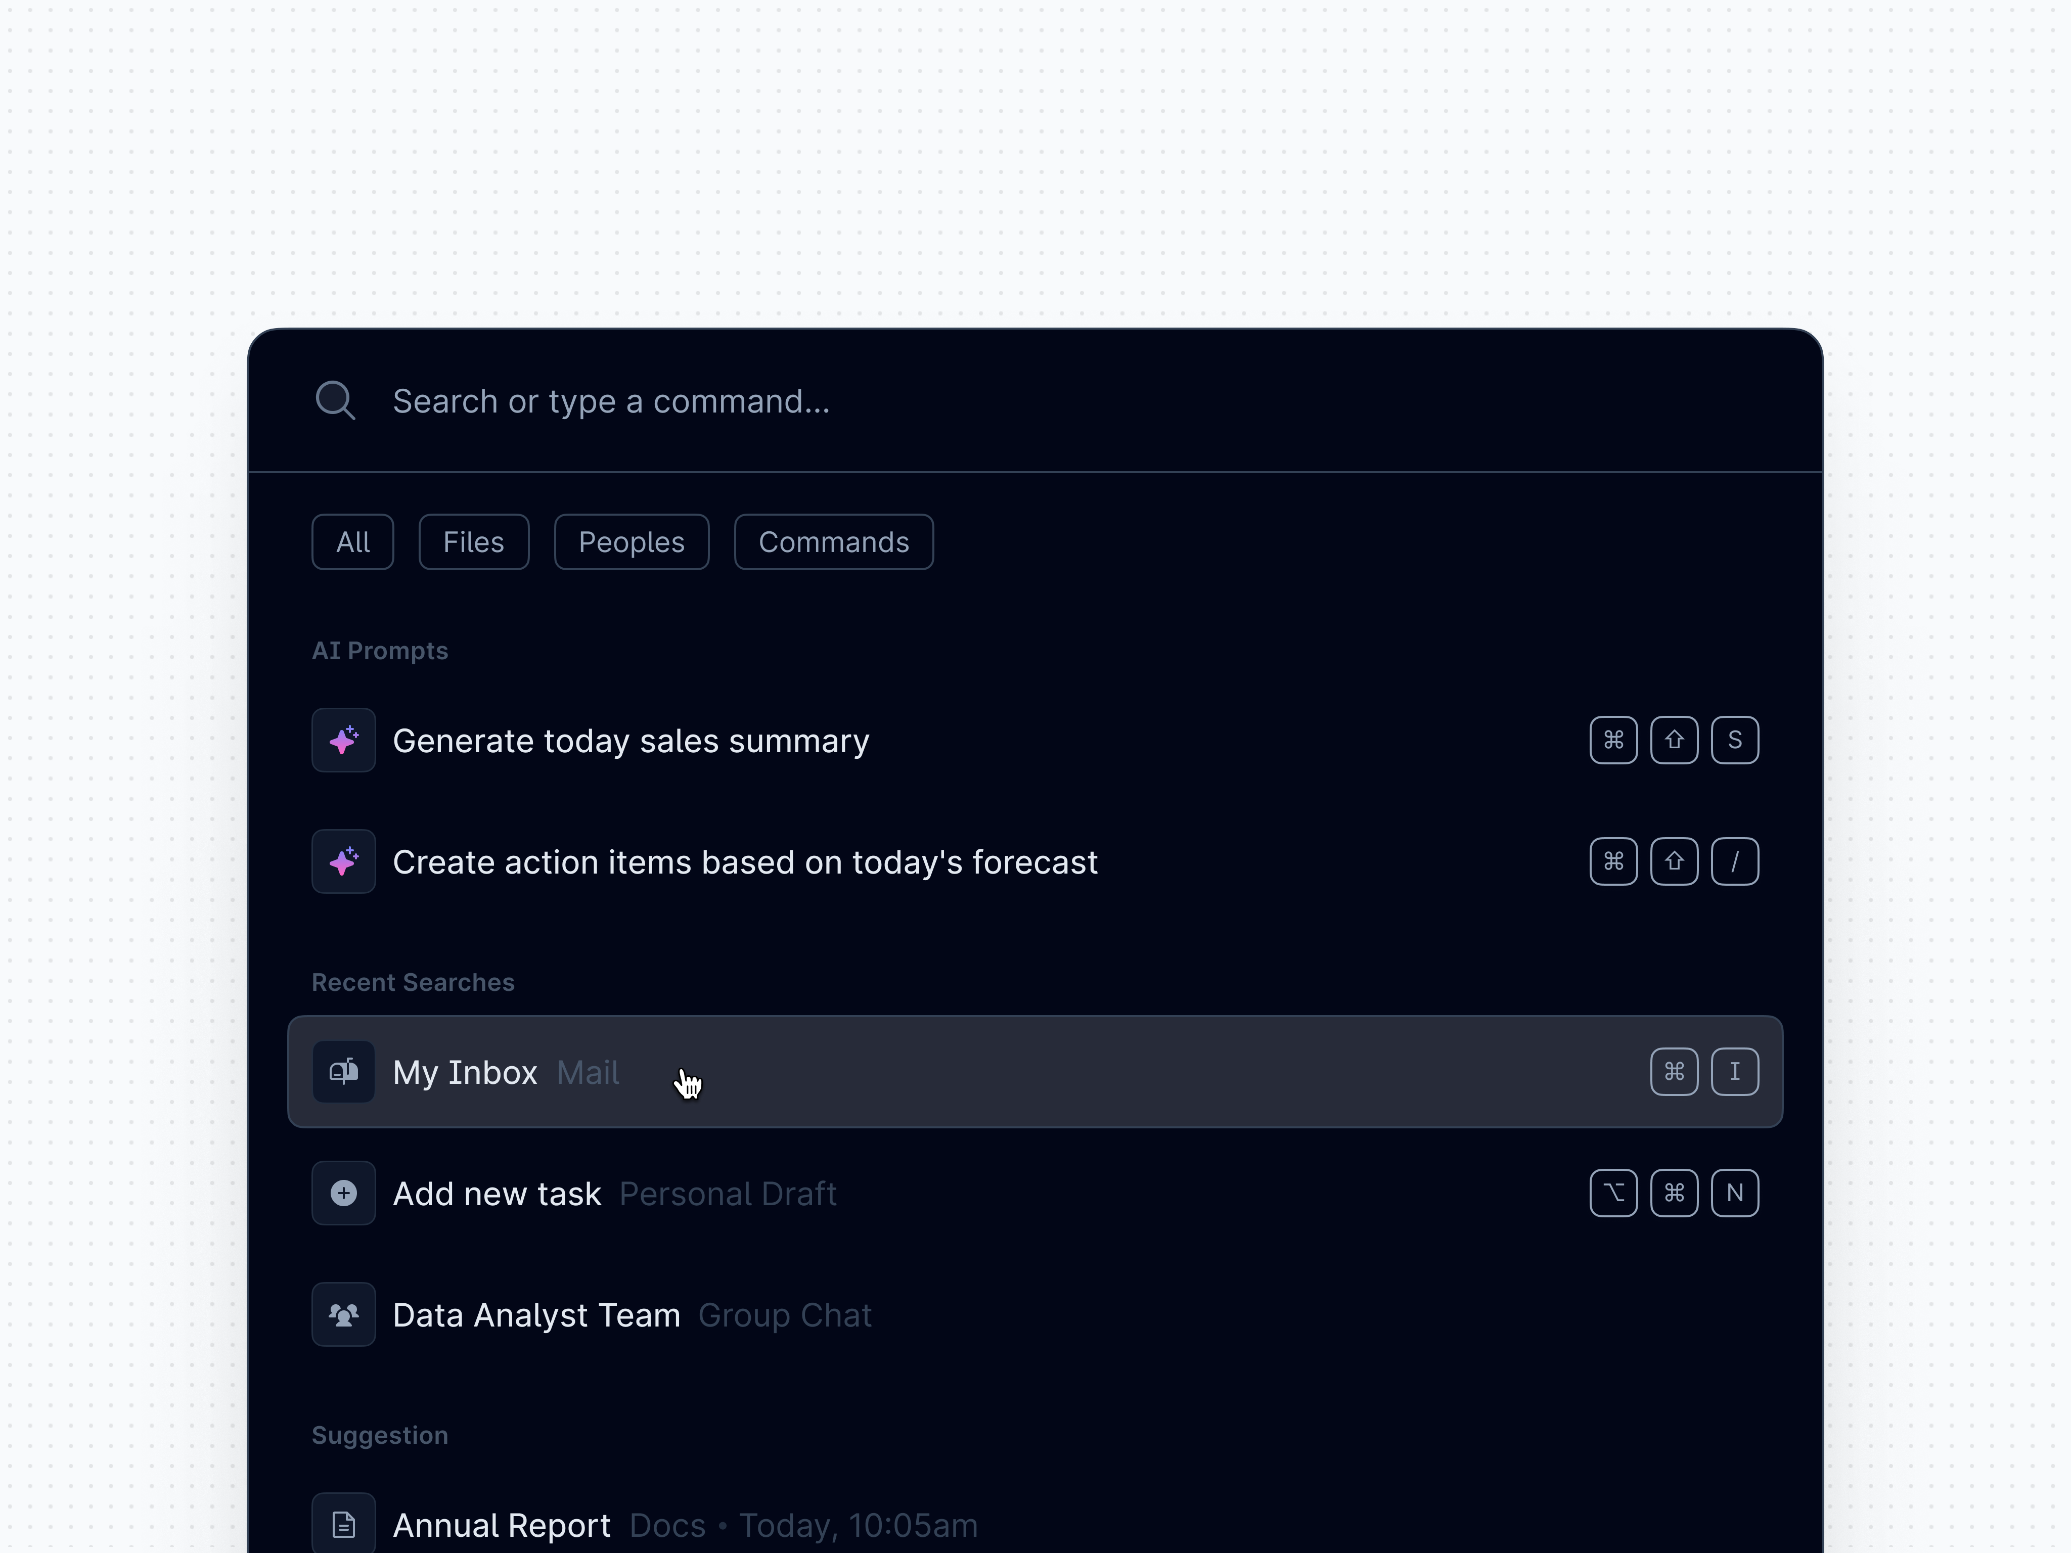The width and height of the screenshot is (2071, 1553).
Task: Click the mailbox icon for My Inbox
Action: click(344, 1072)
